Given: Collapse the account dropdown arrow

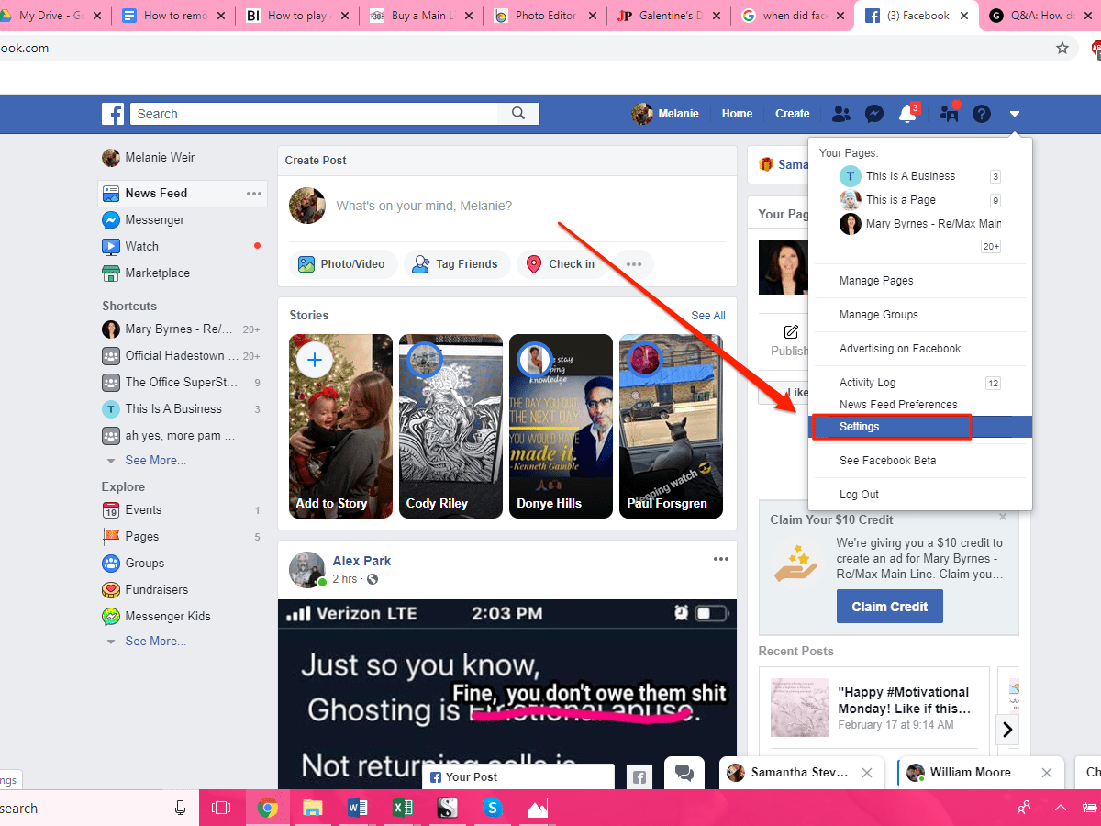Looking at the screenshot, I should [1015, 114].
